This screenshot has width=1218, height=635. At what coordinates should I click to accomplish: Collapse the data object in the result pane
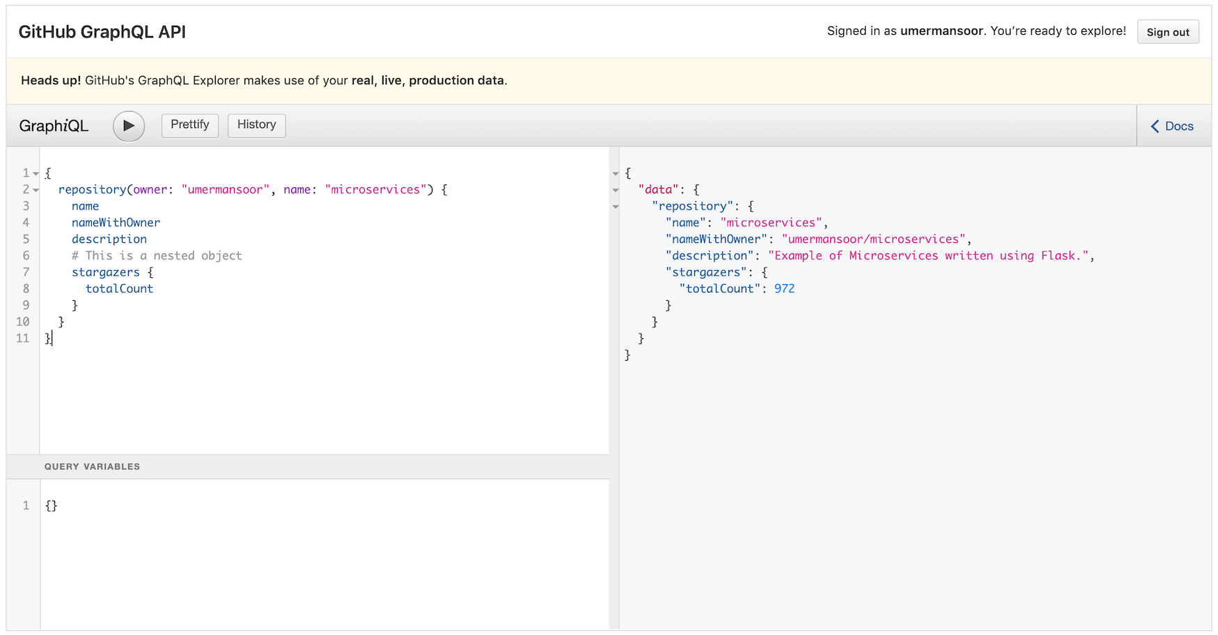(x=615, y=189)
